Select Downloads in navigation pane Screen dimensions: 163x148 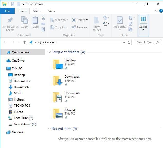[19, 87]
